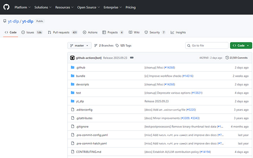The width and height of the screenshot is (253, 158).
Task: Click the .github folder icon
Action: (72, 67)
